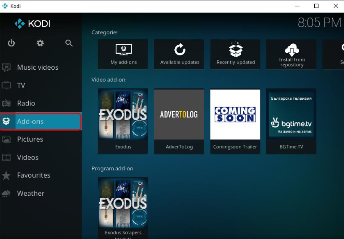This screenshot has height=239, width=344.
Task: Select the Recently updated category
Action: click(235, 54)
